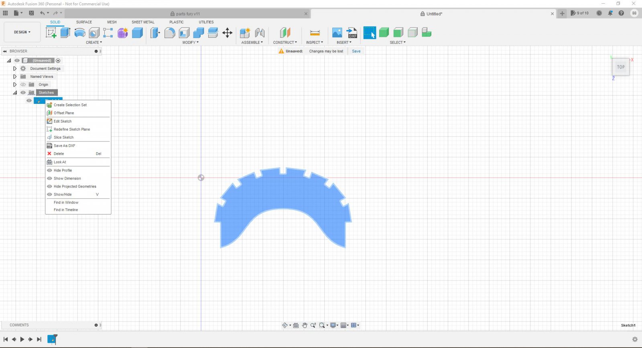The image size is (642, 348).
Task: Switch to the PLASTIC tab
Action: point(177,22)
